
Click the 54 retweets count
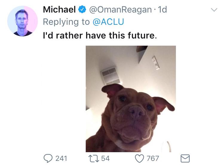tap(105, 158)
